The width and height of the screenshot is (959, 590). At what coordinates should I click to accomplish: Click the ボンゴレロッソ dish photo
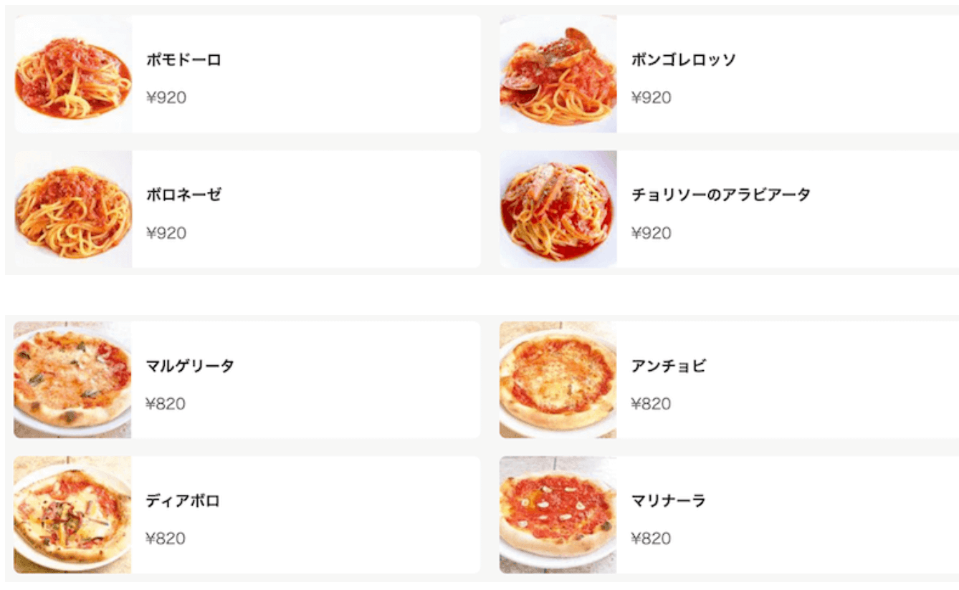click(x=558, y=74)
